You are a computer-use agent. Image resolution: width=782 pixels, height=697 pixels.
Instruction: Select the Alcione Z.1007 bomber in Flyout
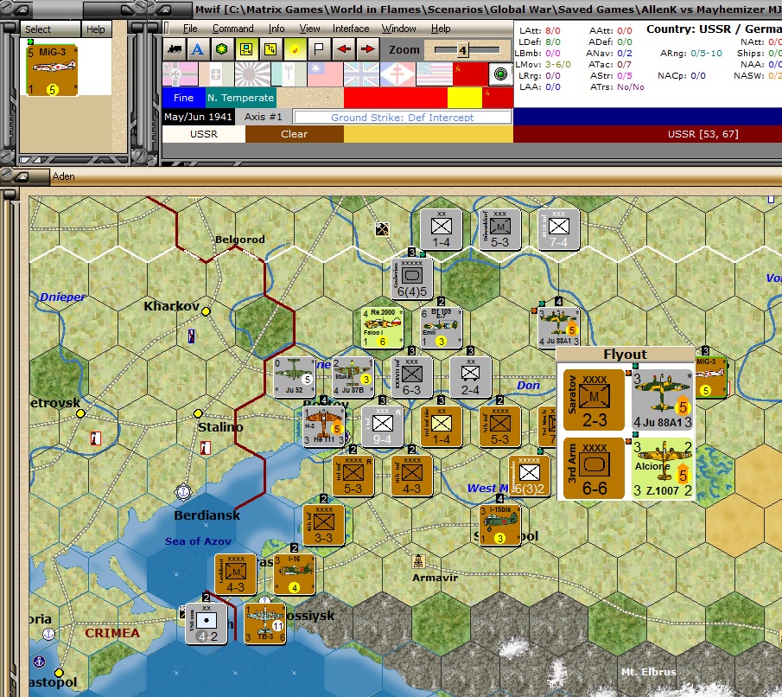[x=662, y=469]
